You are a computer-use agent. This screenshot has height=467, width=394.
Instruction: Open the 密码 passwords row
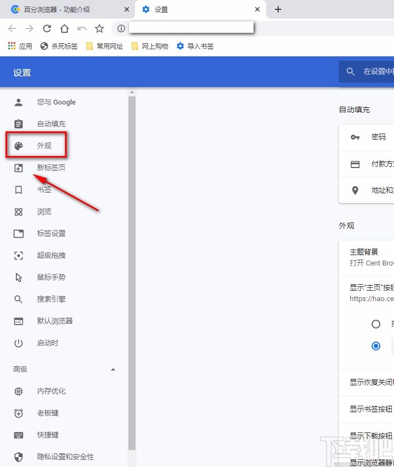[x=366, y=137]
